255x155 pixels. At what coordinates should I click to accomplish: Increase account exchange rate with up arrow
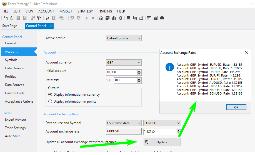click(179, 130)
